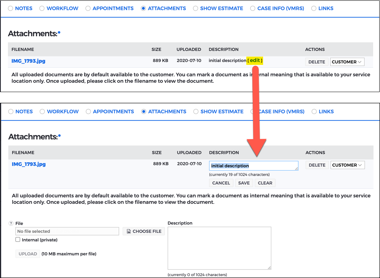Select the LINKS radio in the upper panel
380x278 pixels.
point(314,8)
